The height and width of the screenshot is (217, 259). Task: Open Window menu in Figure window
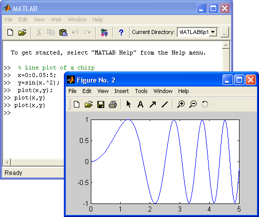pos(163,91)
